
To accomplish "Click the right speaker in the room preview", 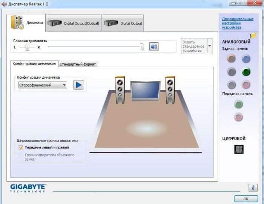I will 170,90.
